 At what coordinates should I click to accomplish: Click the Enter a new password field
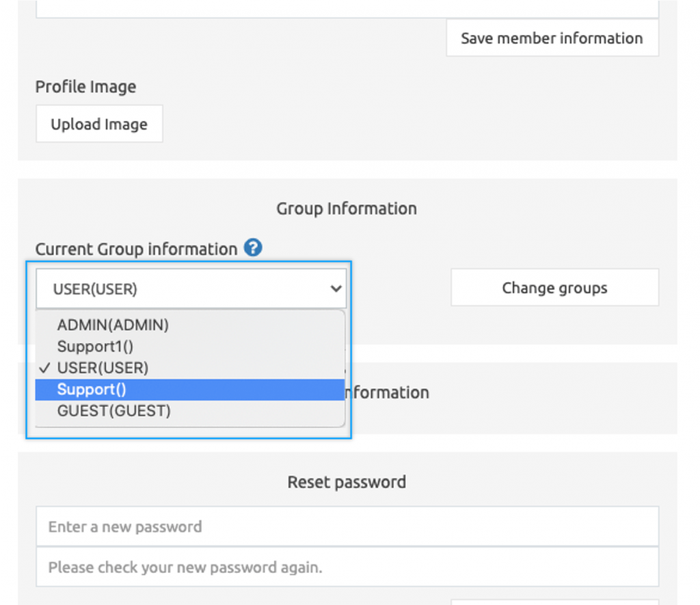(347, 526)
